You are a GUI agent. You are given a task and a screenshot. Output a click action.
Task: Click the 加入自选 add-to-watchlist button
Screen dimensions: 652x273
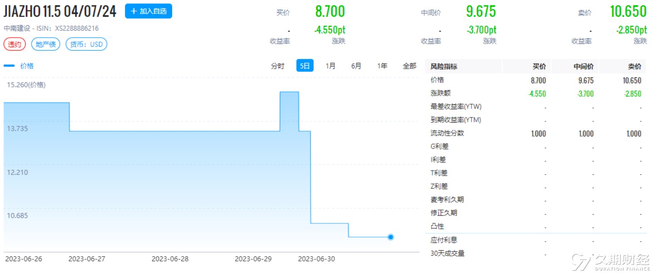click(148, 11)
